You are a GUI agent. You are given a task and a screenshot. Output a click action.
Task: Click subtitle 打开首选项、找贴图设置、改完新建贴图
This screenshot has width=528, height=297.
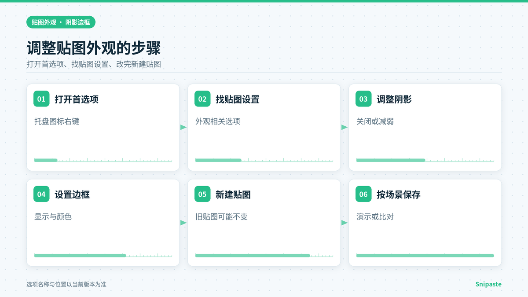(94, 64)
